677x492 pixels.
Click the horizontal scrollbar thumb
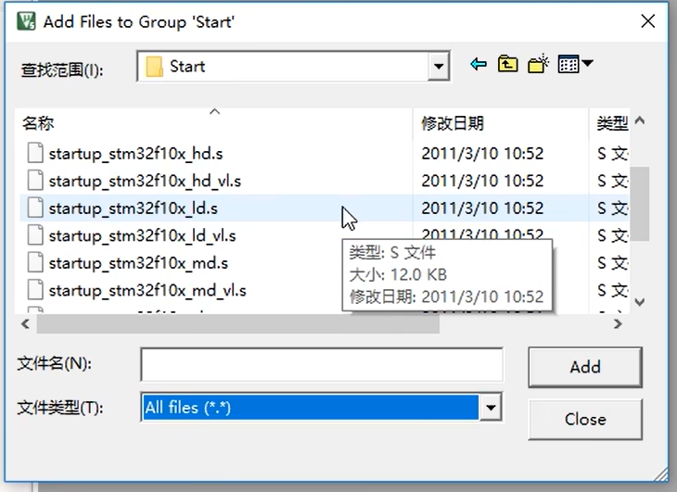coord(238,323)
